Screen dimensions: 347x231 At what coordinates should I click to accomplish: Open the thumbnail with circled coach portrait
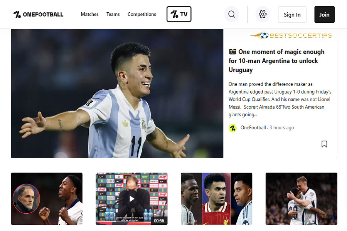(47, 199)
